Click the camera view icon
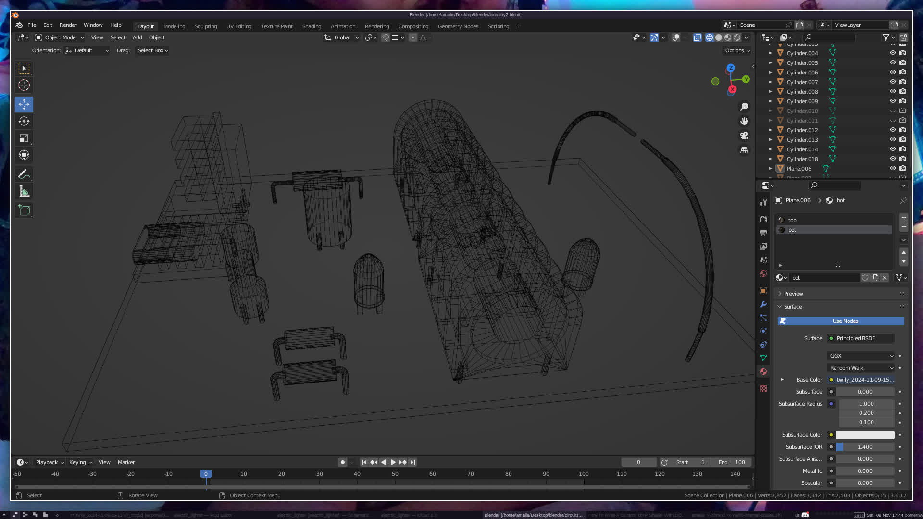The image size is (923, 519). 744,136
